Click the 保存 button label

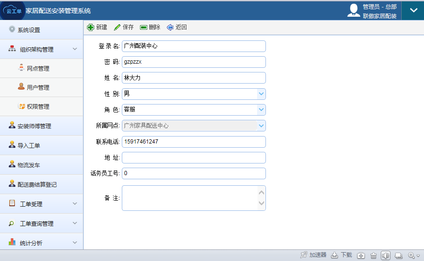[128, 27]
